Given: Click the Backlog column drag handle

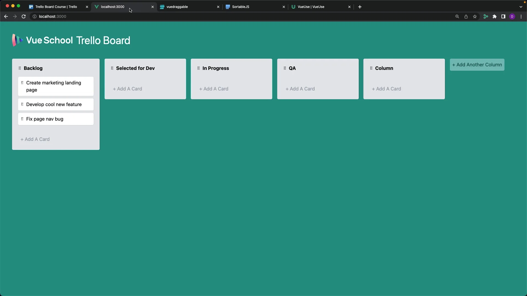Looking at the screenshot, I should click(20, 68).
